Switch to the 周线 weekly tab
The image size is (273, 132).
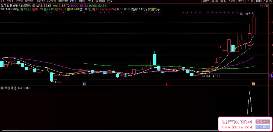[x=82, y=1]
